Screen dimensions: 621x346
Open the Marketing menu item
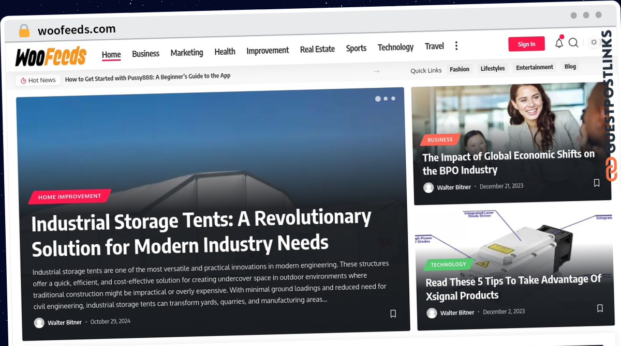tap(187, 53)
